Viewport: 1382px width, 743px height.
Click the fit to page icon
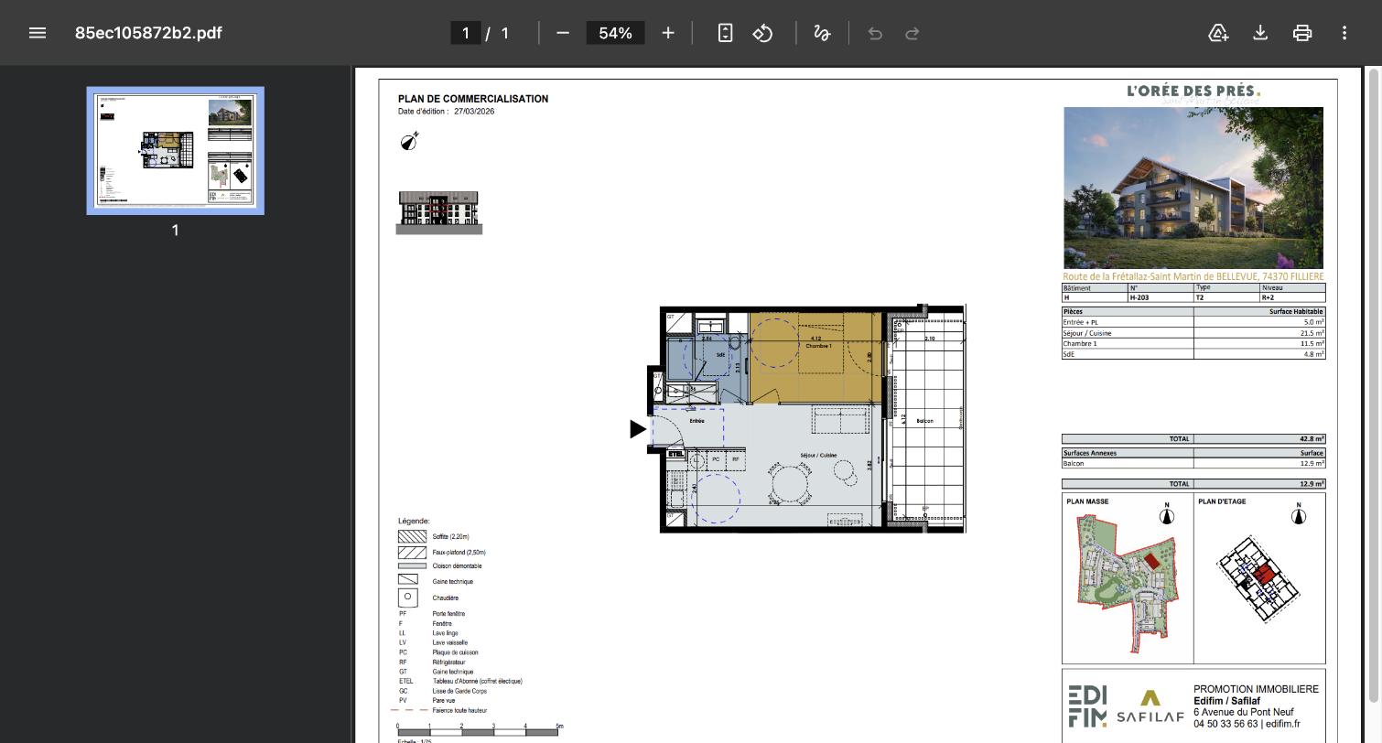tap(725, 33)
